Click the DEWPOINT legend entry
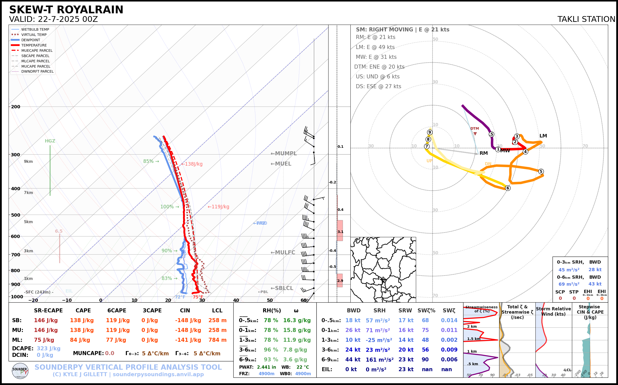The height and width of the screenshot is (385, 618). (x=31, y=40)
